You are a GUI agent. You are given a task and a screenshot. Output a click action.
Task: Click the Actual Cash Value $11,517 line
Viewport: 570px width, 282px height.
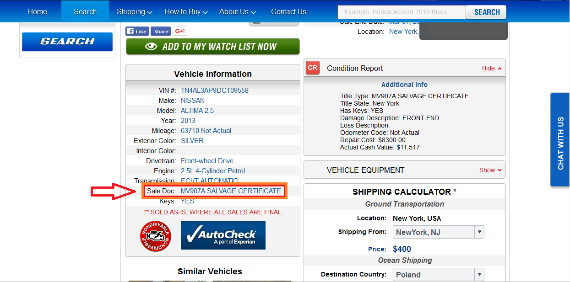380,147
